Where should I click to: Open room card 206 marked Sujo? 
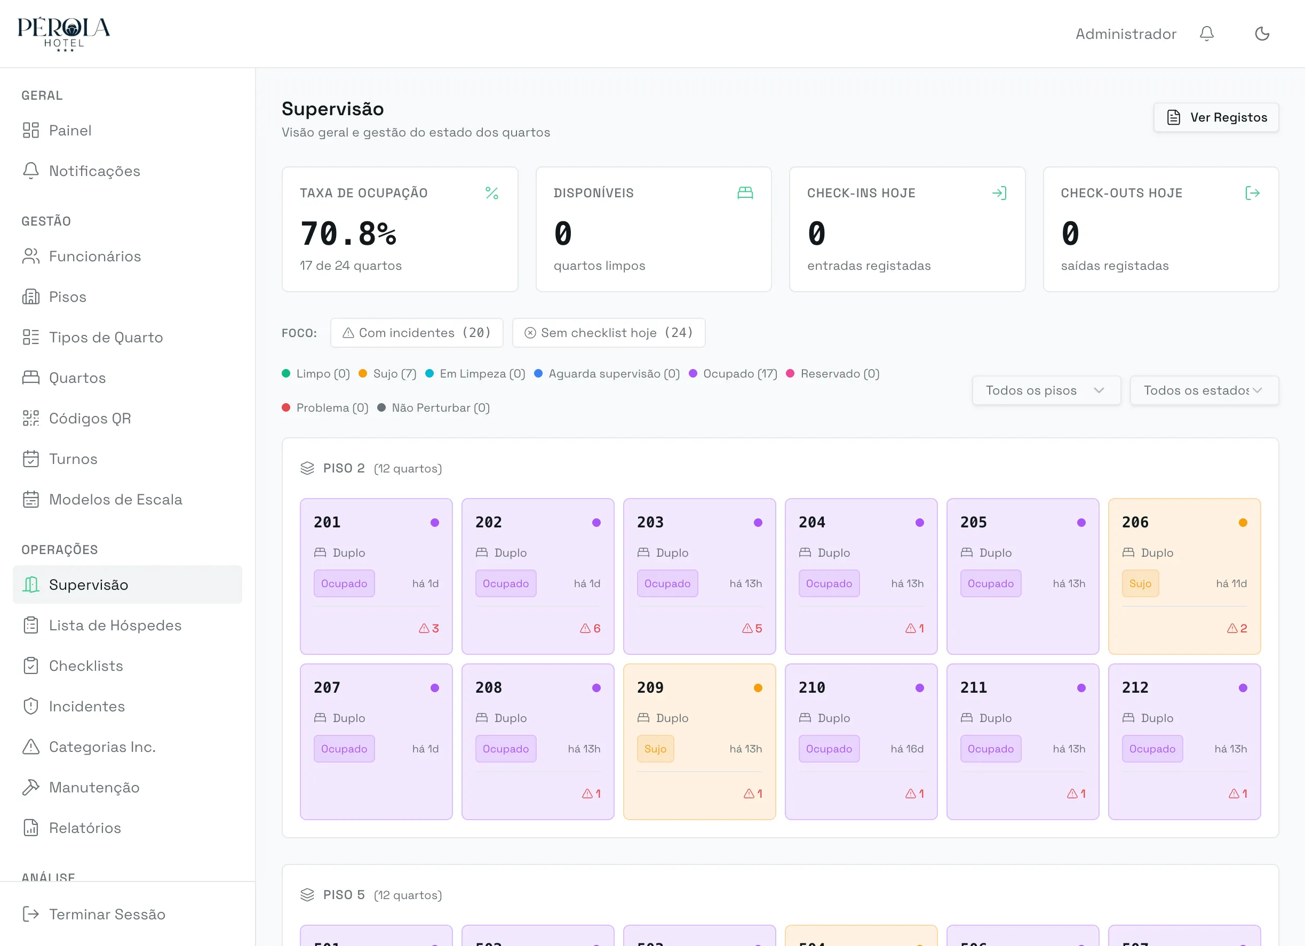tap(1184, 576)
